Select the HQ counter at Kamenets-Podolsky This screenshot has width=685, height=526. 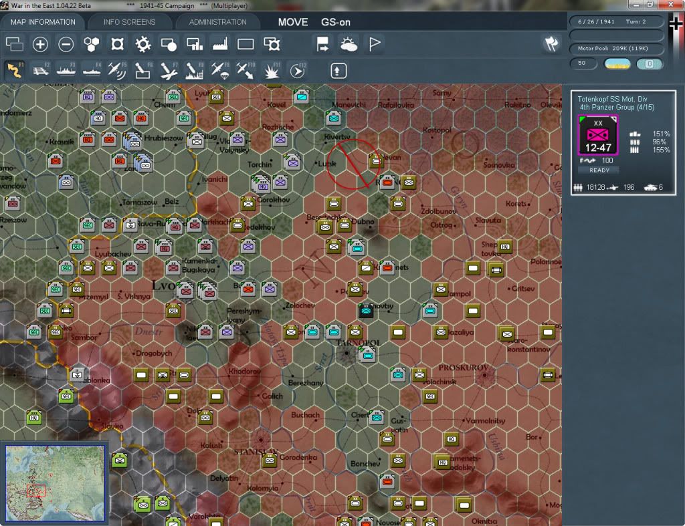443,463
